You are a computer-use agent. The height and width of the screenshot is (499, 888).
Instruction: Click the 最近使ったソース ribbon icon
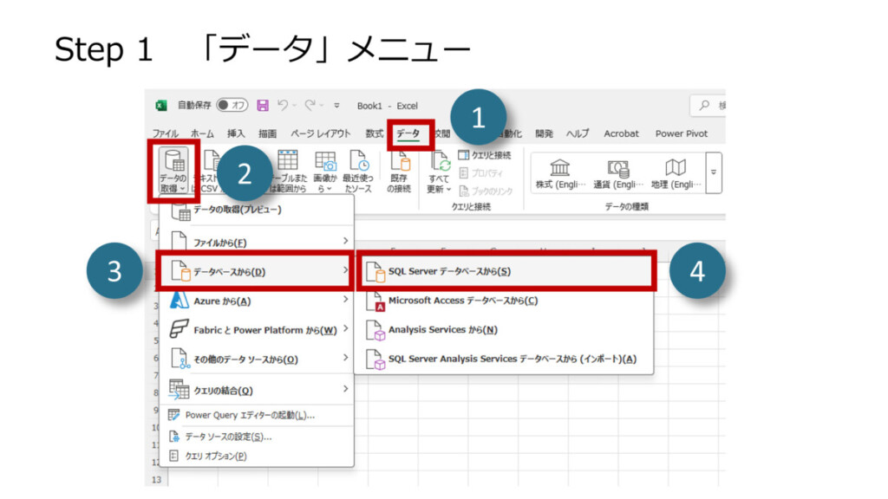[x=358, y=172]
